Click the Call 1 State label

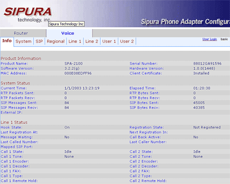click(12, 152)
